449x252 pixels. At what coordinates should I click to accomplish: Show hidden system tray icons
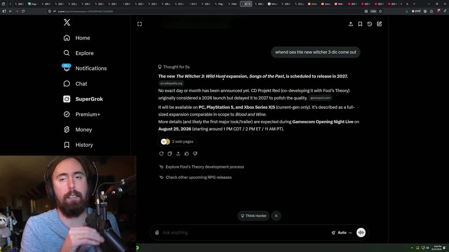pyautogui.click(x=413, y=248)
